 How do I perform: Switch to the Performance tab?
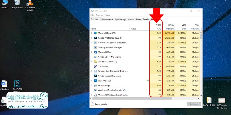[107, 19]
